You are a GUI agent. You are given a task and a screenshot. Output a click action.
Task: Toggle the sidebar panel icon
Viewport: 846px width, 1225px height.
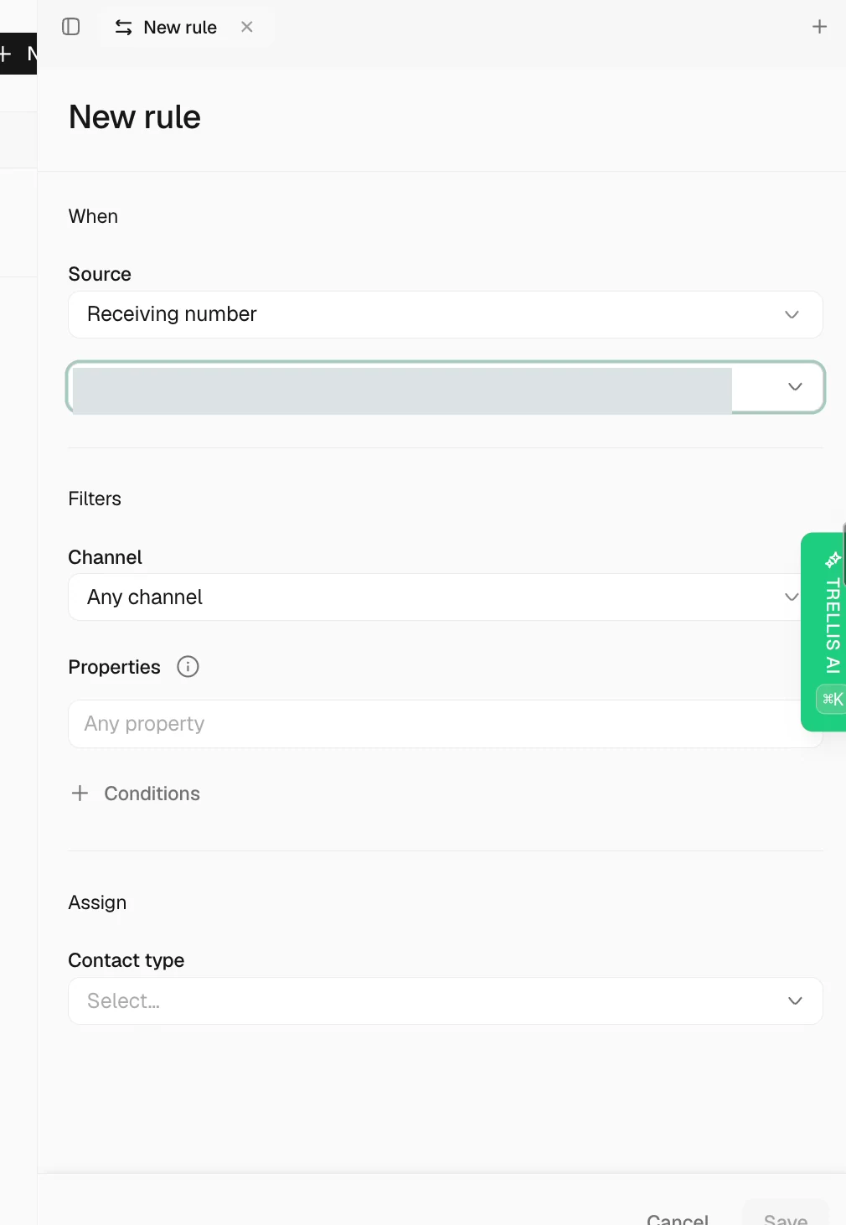[x=71, y=27]
